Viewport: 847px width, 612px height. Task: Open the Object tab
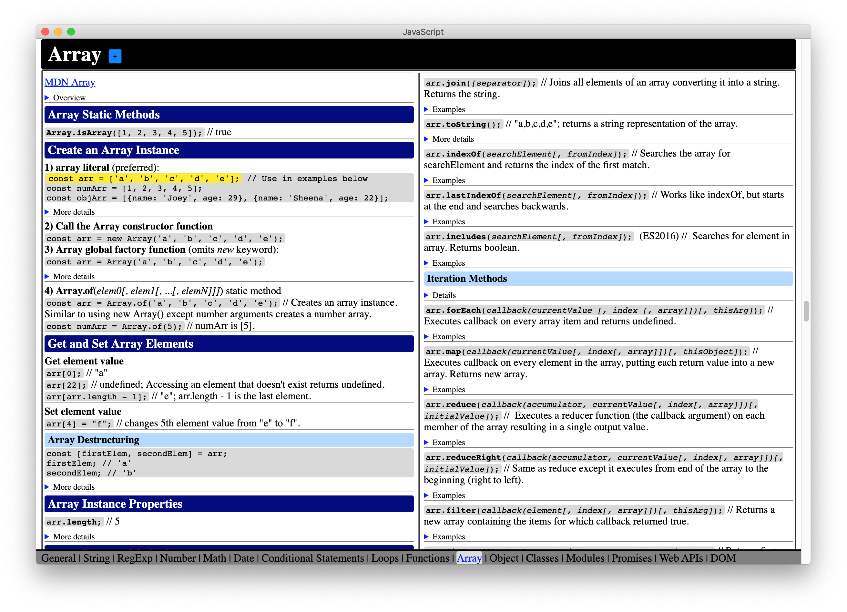tap(504, 558)
